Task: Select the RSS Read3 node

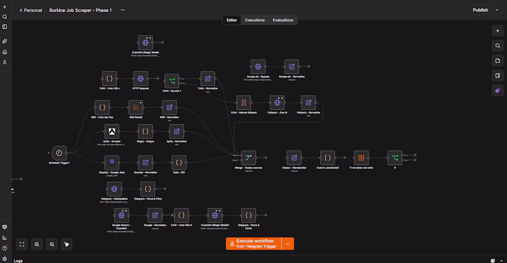Action: (x=136, y=107)
